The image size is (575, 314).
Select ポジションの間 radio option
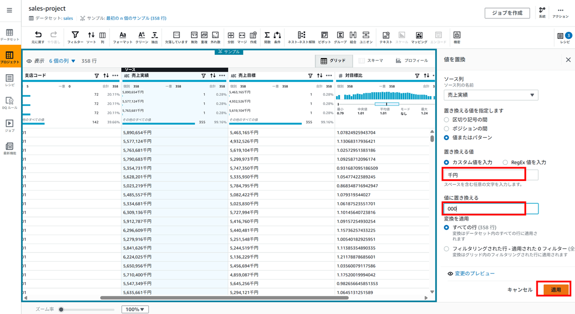[446, 128]
